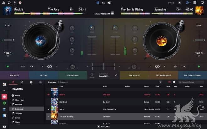Play the right deck
Screen dimensions: 207x129
tap(199, 67)
